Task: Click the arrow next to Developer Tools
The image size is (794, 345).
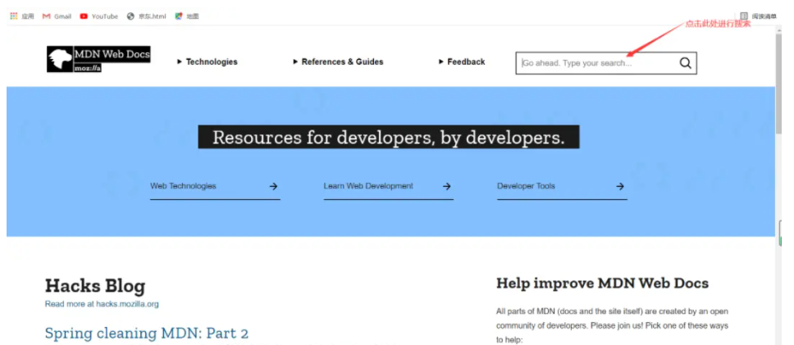Action: [620, 186]
